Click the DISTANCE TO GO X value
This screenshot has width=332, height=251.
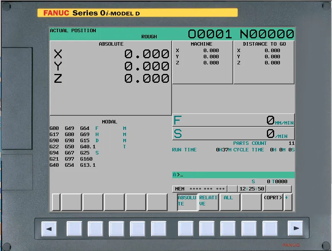[x=272, y=51]
